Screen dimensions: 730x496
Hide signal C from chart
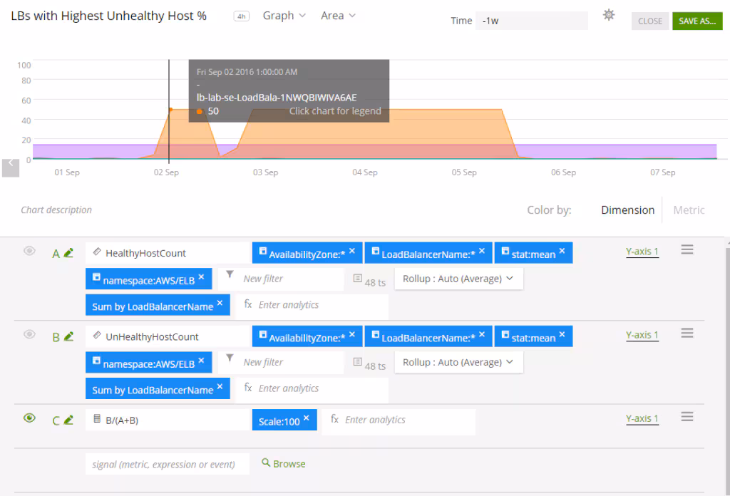[x=29, y=418]
